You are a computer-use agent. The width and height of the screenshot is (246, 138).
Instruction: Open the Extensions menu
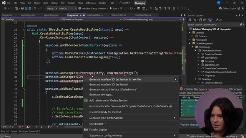91,3
